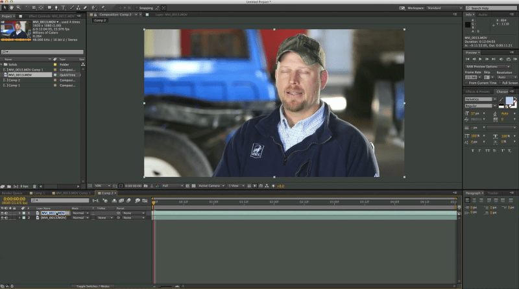Viewport: 519px width, 289px height.
Task: Open the Tracker panel tab
Action: point(492,193)
